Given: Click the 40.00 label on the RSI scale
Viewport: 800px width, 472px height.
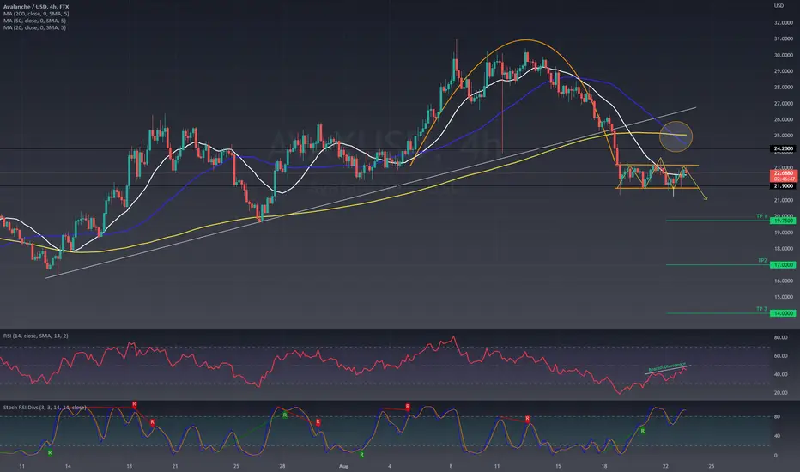Looking at the screenshot, I should coord(780,374).
